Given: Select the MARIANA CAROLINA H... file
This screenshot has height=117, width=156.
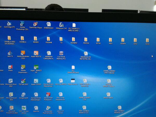Looking at the screenshot, I should pyautogui.click(x=49, y=55).
